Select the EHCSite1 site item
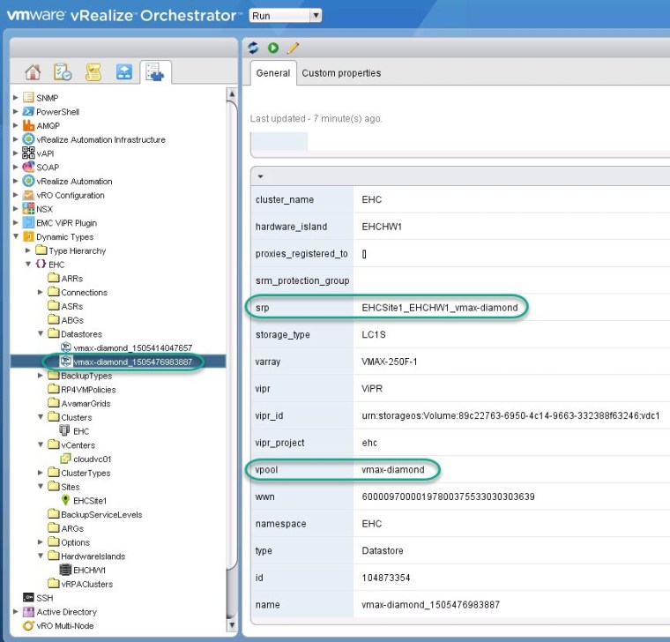This screenshot has width=670, height=642. click(x=89, y=501)
